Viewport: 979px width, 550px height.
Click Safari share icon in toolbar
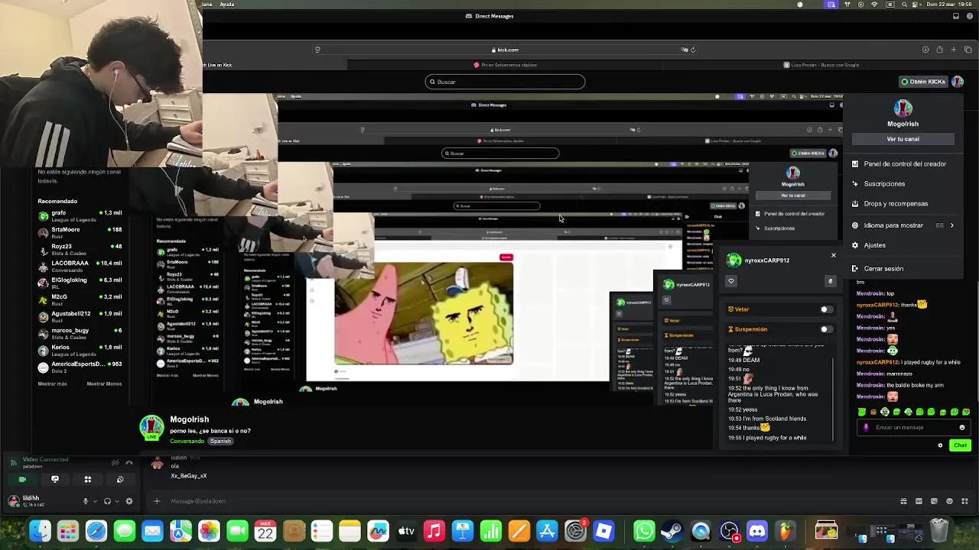(939, 50)
